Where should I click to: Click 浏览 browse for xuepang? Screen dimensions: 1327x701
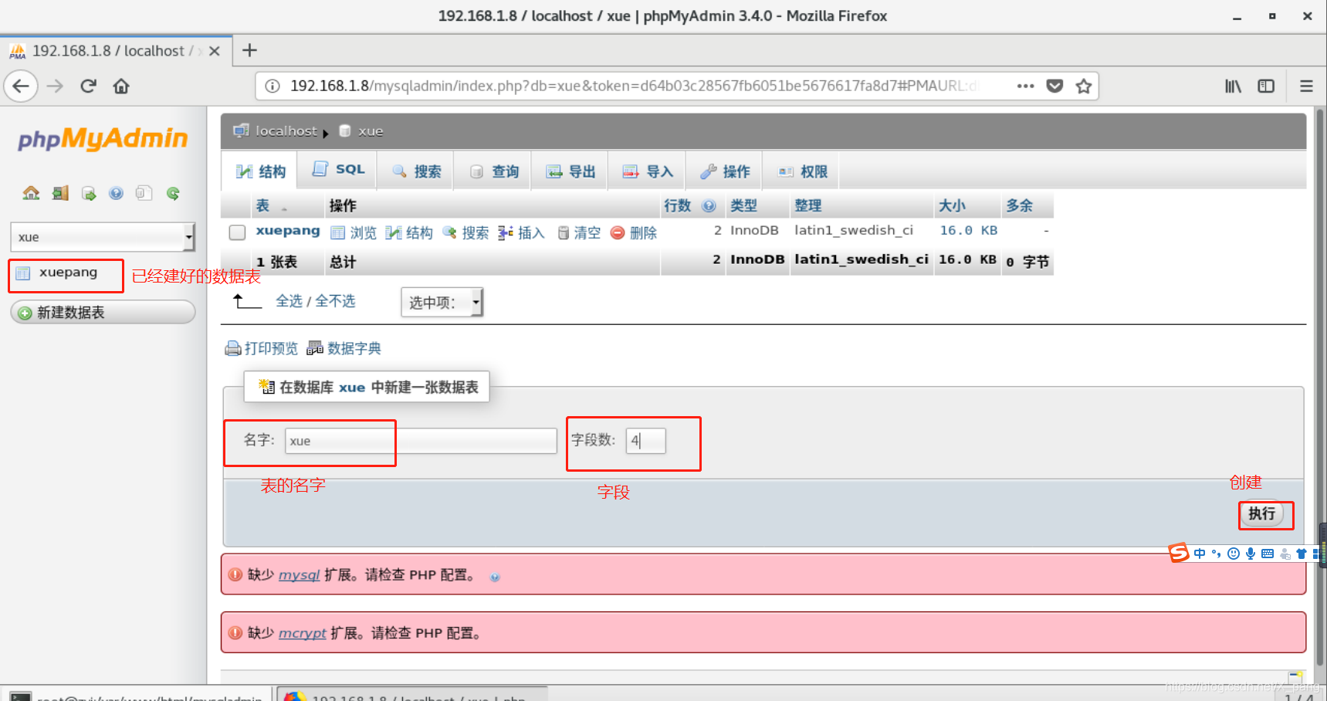pos(354,232)
